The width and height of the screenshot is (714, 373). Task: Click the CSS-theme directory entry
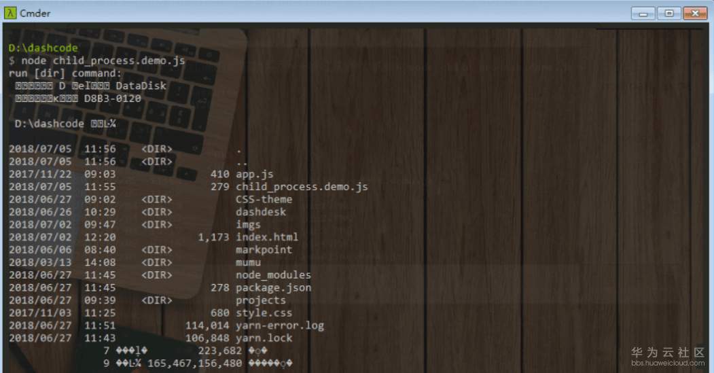[x=264, y=199]
